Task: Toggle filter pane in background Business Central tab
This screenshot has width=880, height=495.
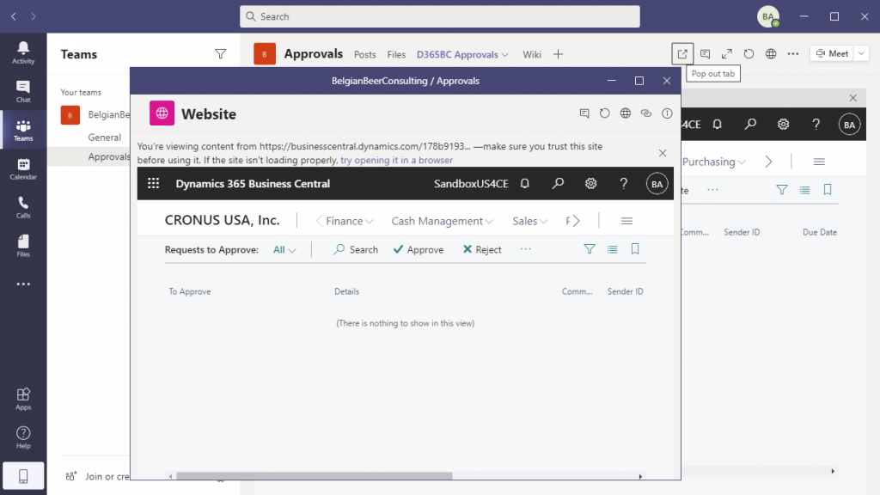Action: tap(782, 190)
